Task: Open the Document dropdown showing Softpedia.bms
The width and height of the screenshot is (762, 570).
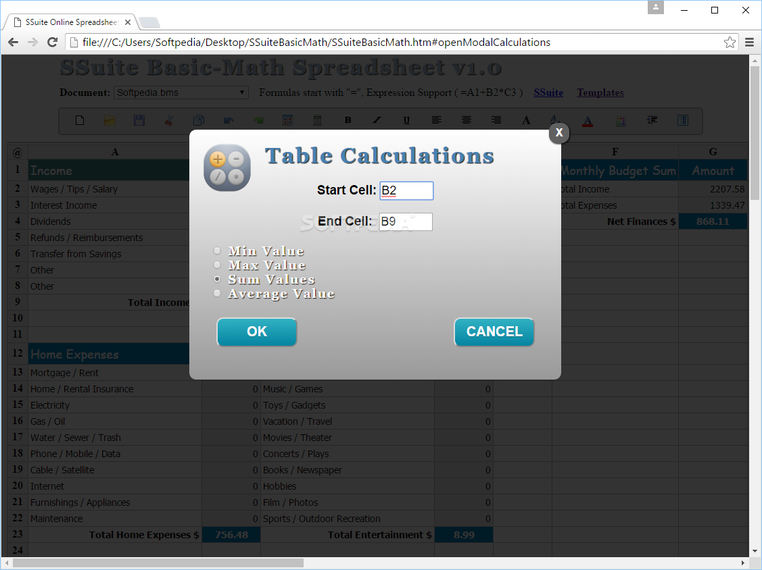Action: pos(181,93)
